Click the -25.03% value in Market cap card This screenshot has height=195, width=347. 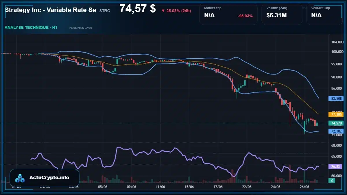point(245,16)
